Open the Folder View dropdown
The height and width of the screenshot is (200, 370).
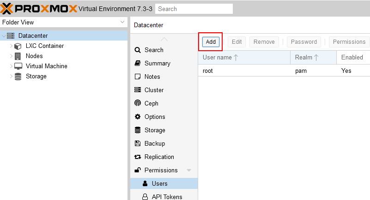tap(122, 22)
